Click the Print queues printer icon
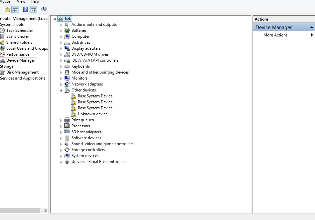Viewport: 315px width, 220px height. 67,120
